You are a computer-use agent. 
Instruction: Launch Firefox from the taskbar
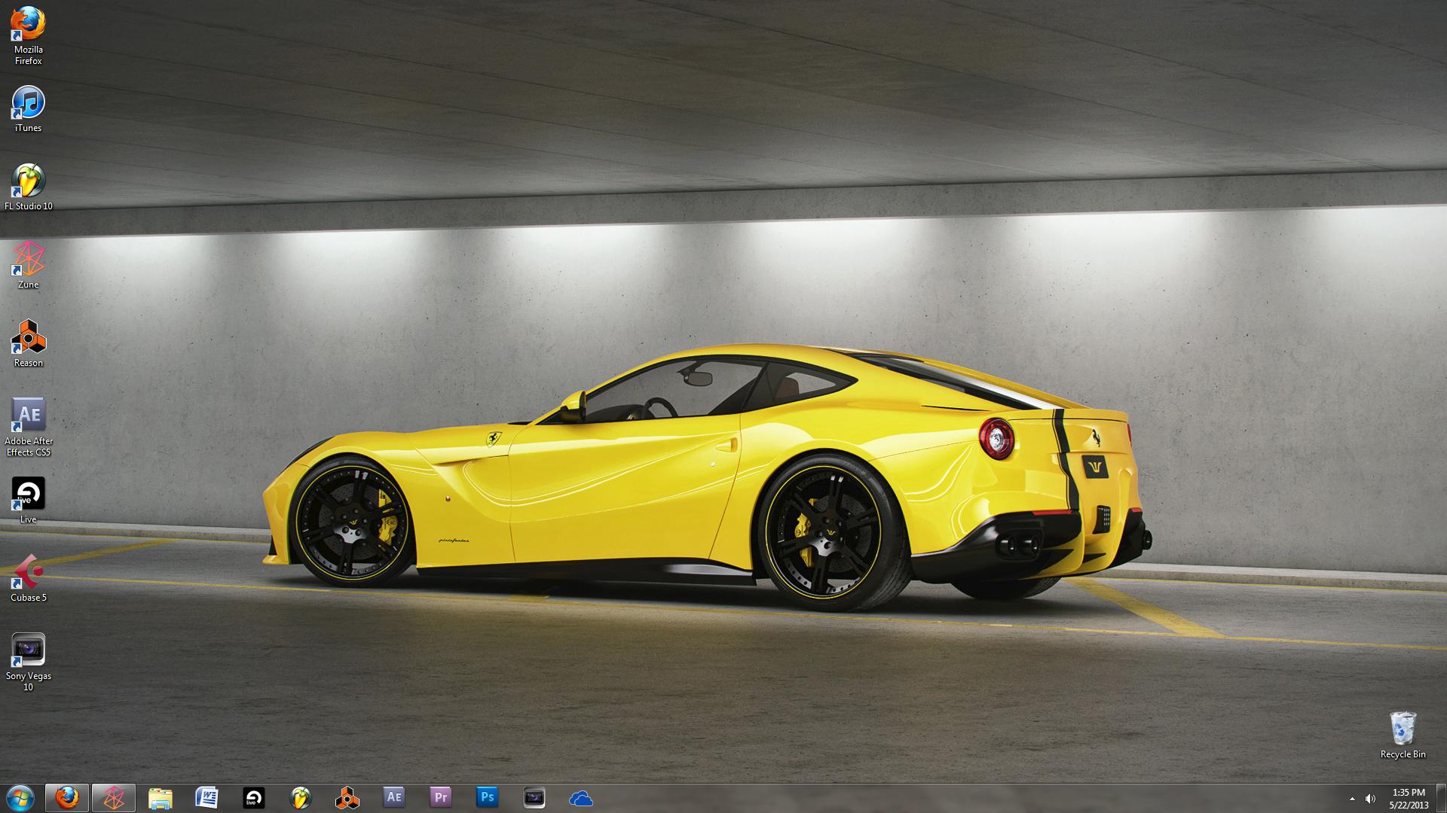pos(67,797)
